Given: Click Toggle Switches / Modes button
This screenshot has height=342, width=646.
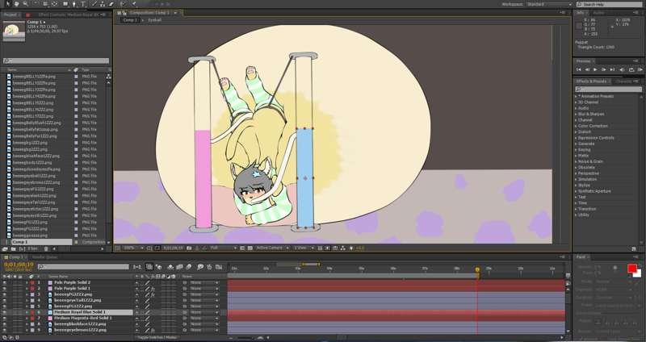Looking at the screenshot, I should coord(157,337).
